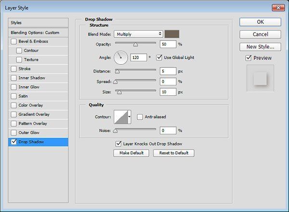Select the Color Overlay row label
This screenshot has height=212, width=289.
(31, 105)
